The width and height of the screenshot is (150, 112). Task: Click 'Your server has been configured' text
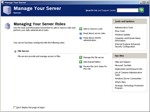(39, 43)
